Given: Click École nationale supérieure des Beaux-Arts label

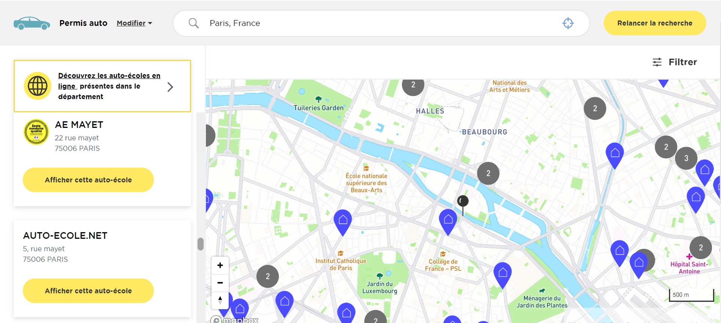Looking at the screenshot, I should (366, 183).
